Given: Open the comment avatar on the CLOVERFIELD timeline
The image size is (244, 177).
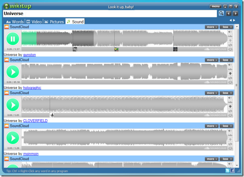Looking at the screenshot, I should pyautogui.click(x=52, y=115).
